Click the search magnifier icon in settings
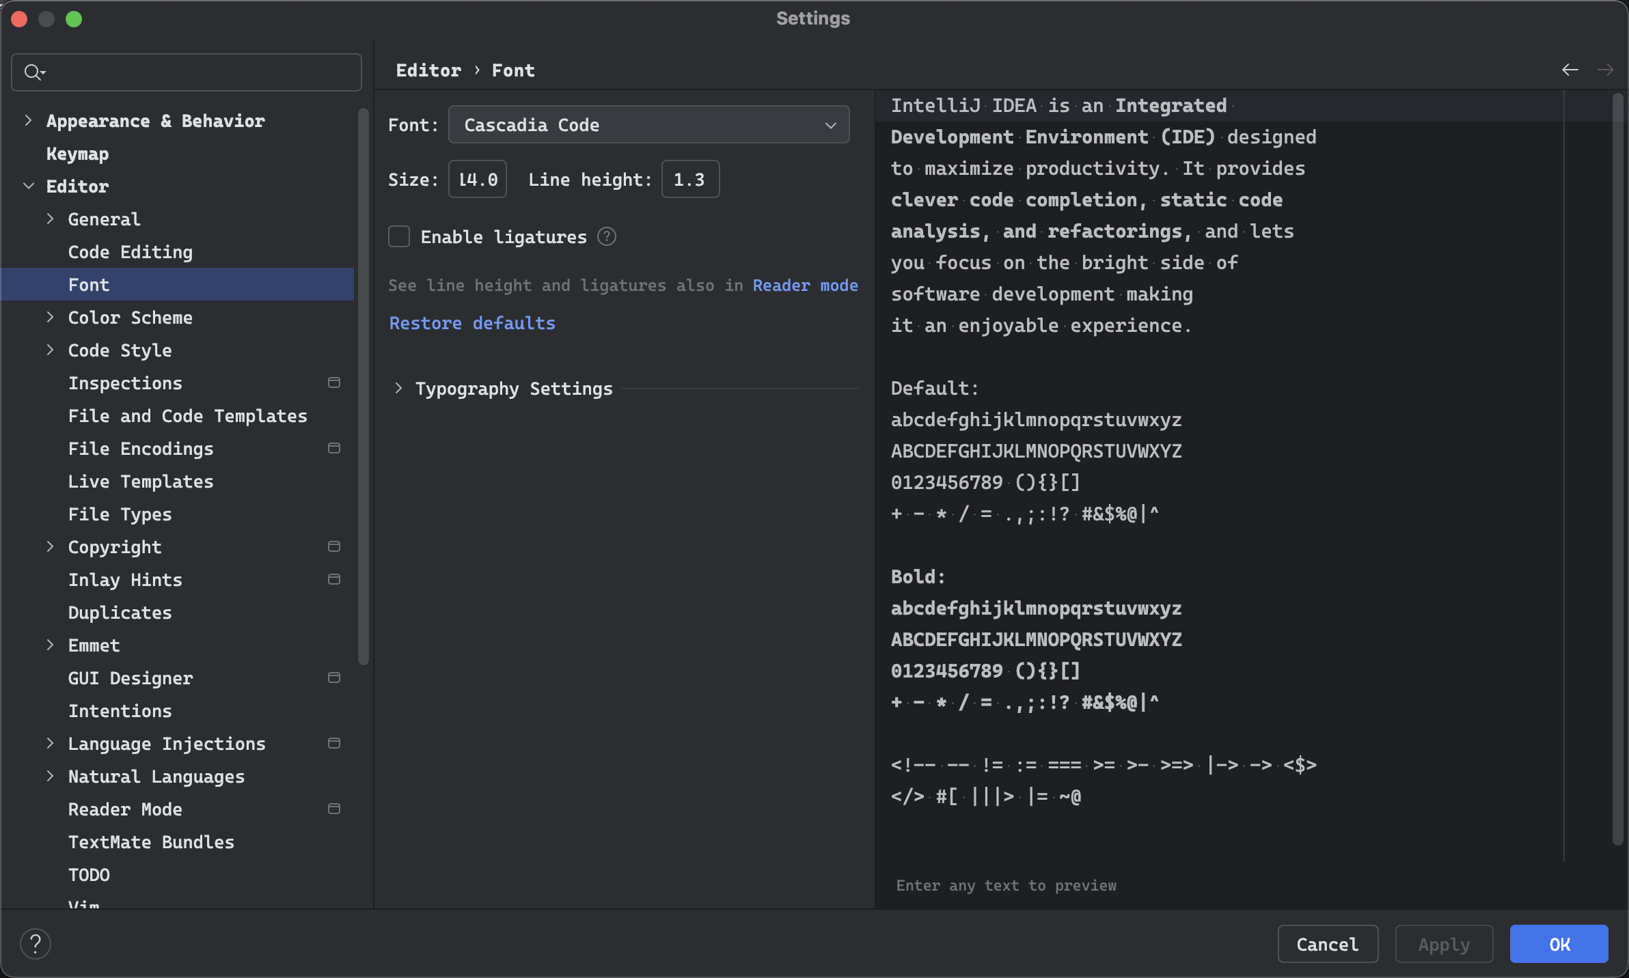Image resolution: width=1629 pixels, height=978 pixels. 34,72
